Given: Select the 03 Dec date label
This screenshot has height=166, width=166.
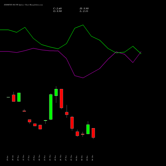Looking at the screenshot, I should click(x=87, y=158).
